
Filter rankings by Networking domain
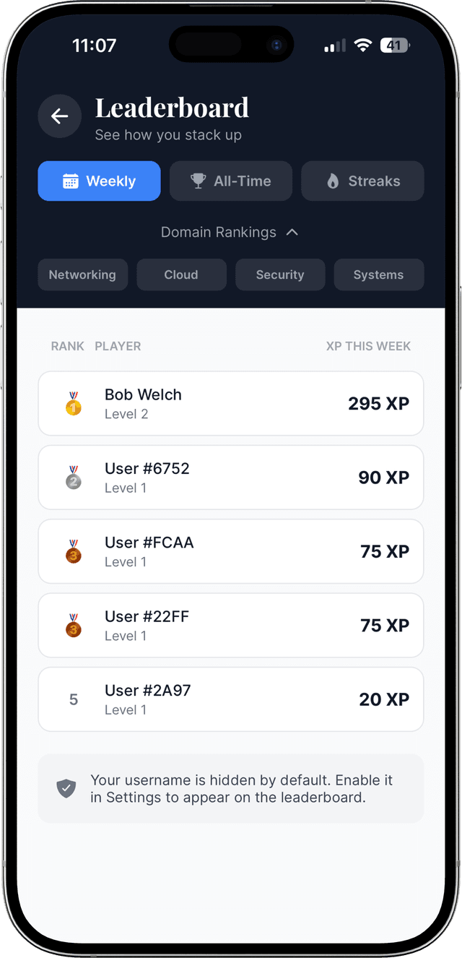click(x=82, y=275)
